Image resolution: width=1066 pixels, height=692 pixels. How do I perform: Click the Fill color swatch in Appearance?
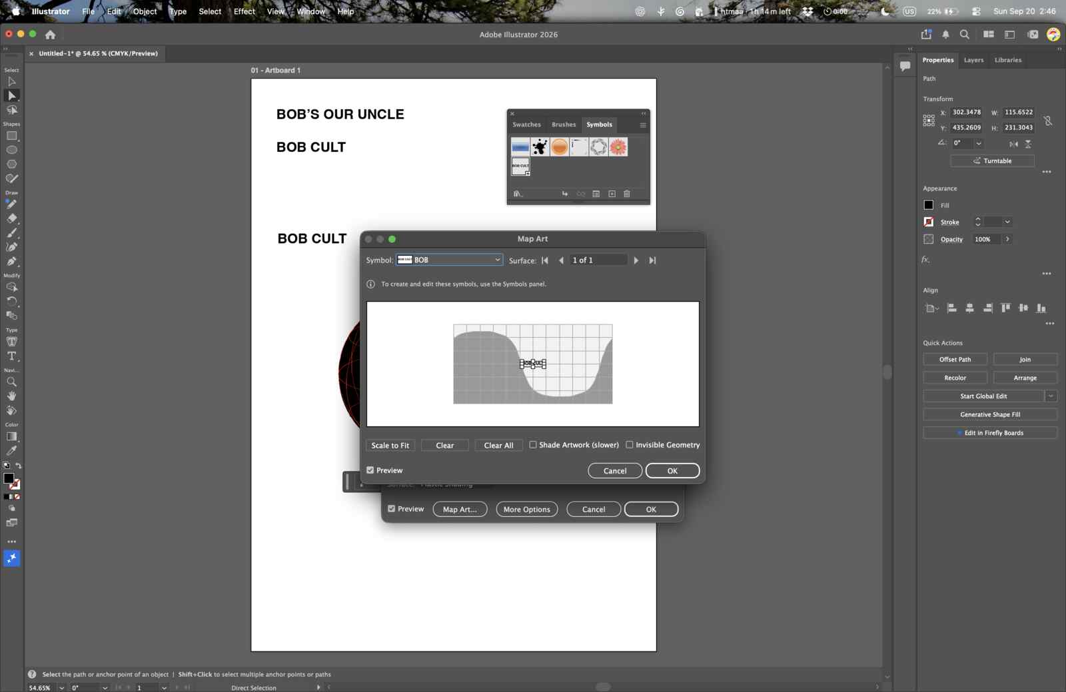tap(929, 205)
